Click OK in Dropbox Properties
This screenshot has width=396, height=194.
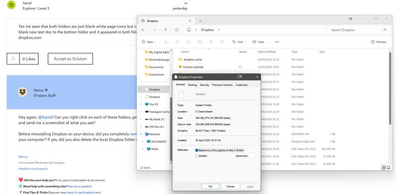(x=210, y=187)
